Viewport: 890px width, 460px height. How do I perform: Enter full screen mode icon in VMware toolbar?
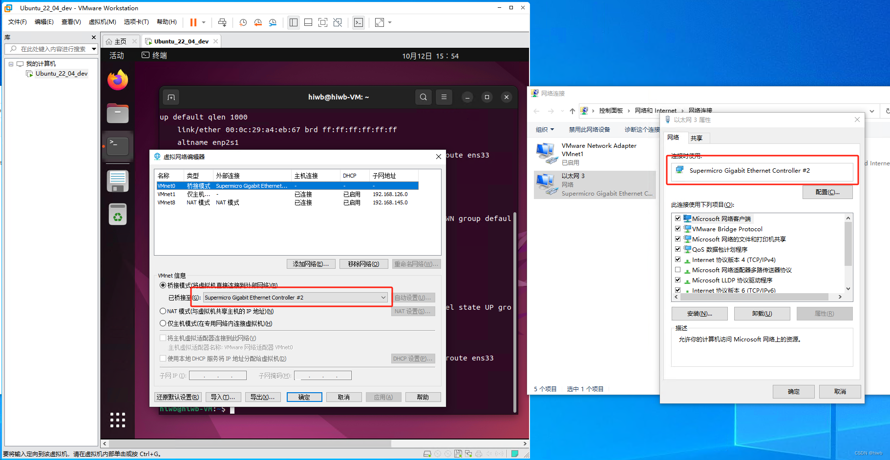coord(323,22)
